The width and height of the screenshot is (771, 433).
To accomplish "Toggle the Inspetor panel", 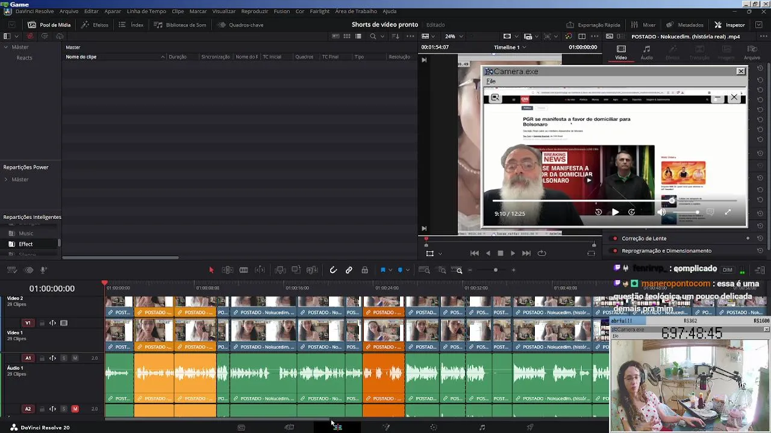I will tap(730, 25).
